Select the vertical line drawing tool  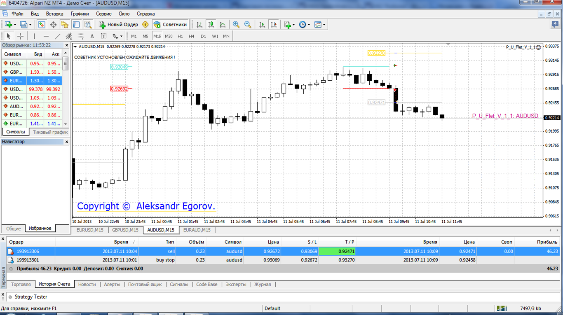tap(35, 36)
